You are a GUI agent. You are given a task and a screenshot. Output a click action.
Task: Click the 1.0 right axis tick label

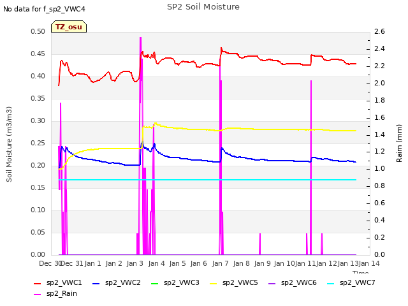[380, 168]
